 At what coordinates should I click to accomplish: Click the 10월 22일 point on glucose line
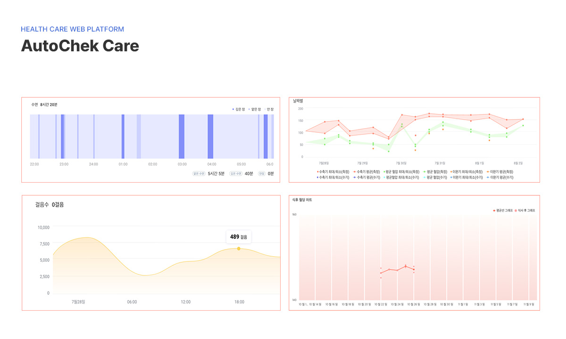coord(381,273)
